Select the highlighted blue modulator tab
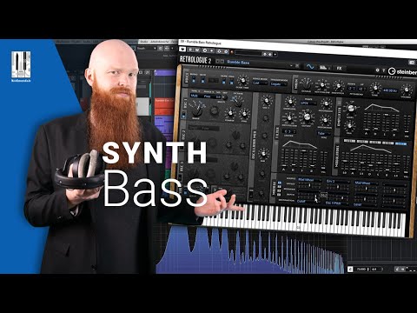The height and width of the screenshot is (313, 417). (x=400, y=143)
